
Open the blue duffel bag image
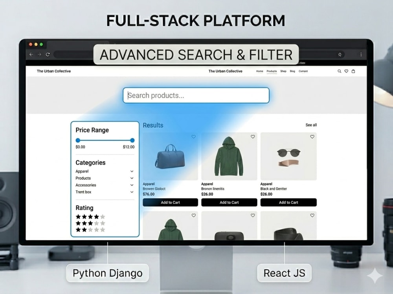coord(171,156)
